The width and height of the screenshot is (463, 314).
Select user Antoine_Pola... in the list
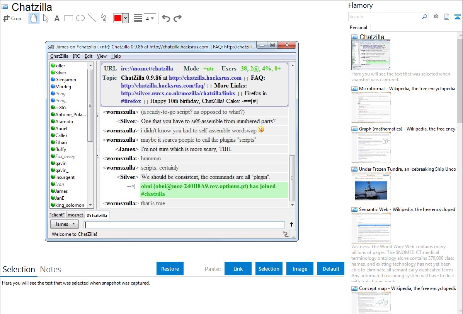click(x=69, y=115)
